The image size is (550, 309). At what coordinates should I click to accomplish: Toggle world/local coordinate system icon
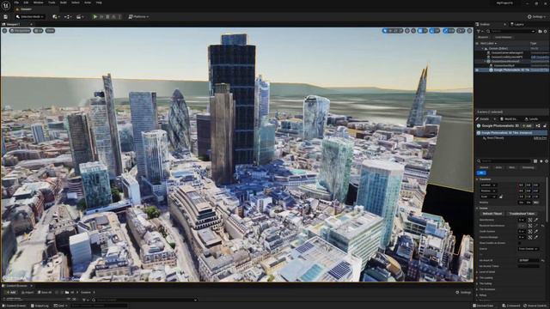pyautogui.click(x=407, y=31)
